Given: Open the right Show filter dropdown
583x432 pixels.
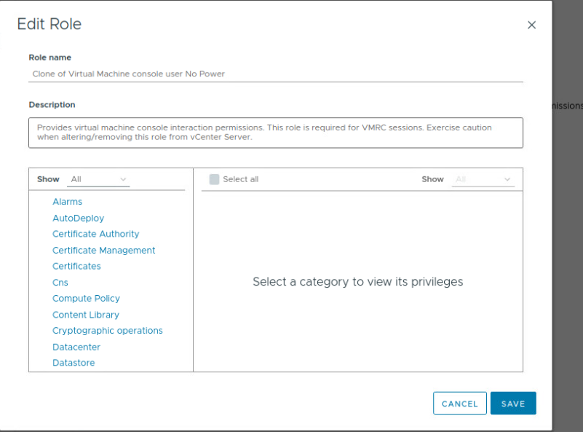Looking at the screenshot, I should pos(483,179).
